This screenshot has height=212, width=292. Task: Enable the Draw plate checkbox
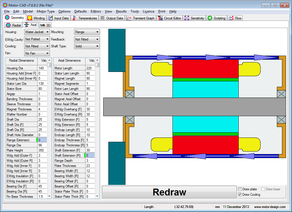point(240,189)
